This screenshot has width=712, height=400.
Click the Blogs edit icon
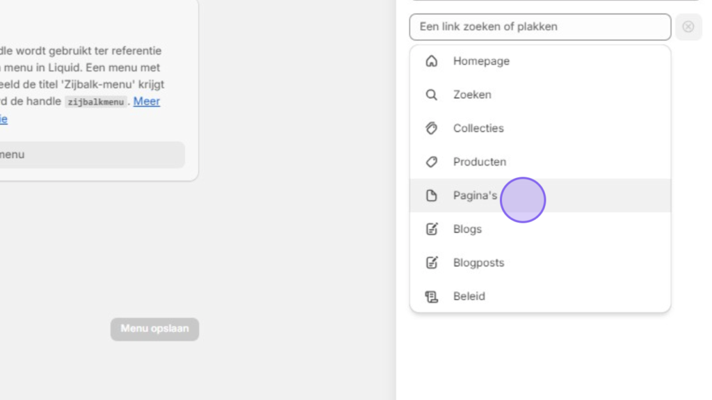pos(431,229)
